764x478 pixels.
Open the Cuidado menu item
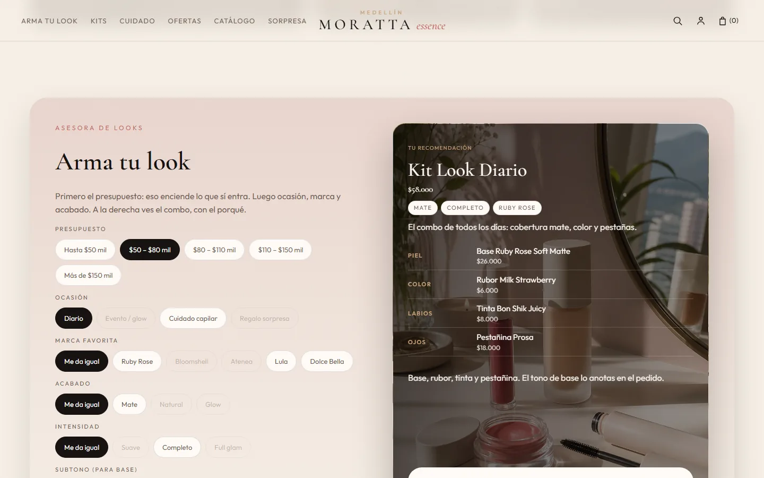tap(137, 21)
